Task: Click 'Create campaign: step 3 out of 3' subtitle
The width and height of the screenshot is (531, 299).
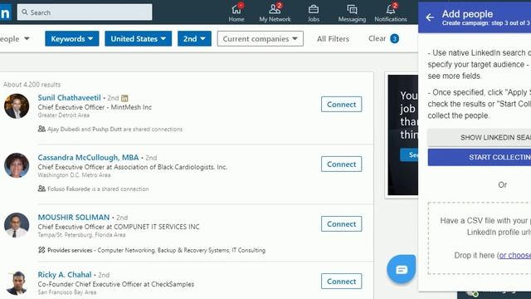Action: (485, 23)
